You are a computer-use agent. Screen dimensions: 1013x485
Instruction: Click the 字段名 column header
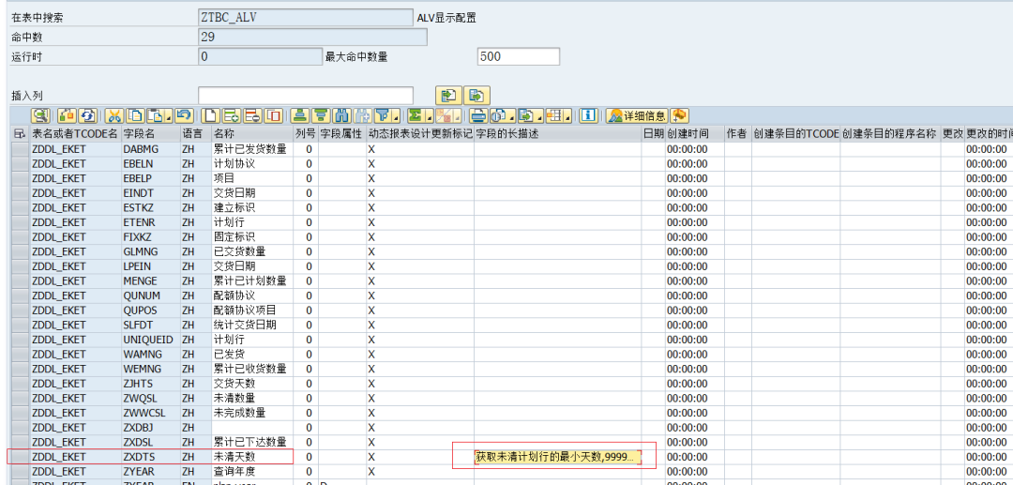pyautogui.click(x=150, y=134)
